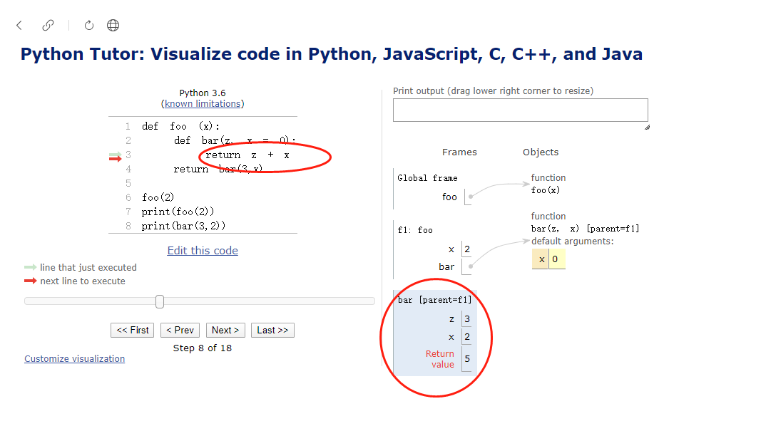The height and width of the screenshot is (431, 761).
Task: Click the execution step slider handle
Action: (160, 301)
